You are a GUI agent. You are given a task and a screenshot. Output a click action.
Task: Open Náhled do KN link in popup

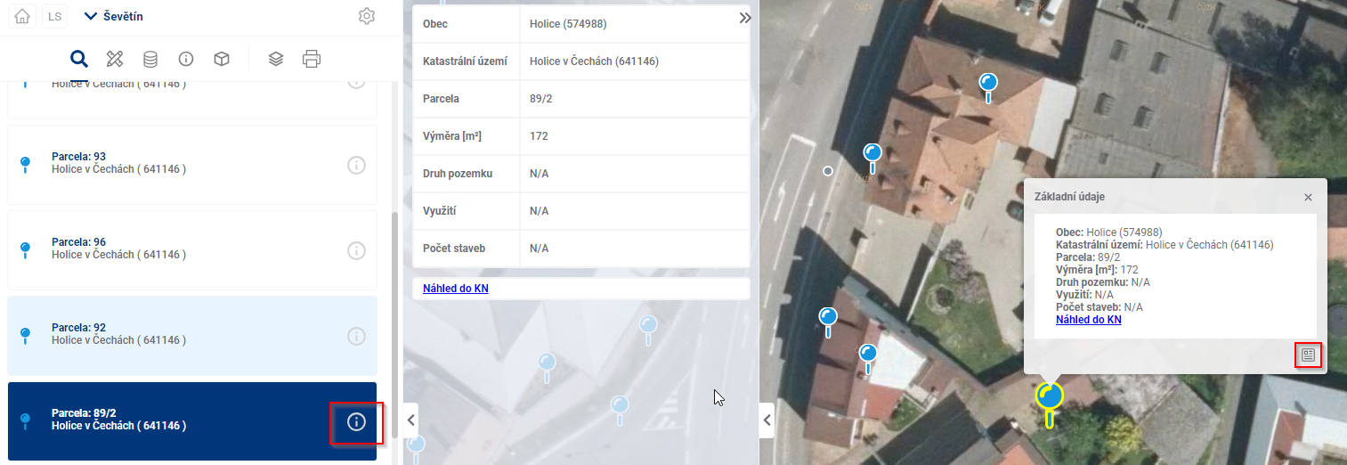tap(1088, 320)
